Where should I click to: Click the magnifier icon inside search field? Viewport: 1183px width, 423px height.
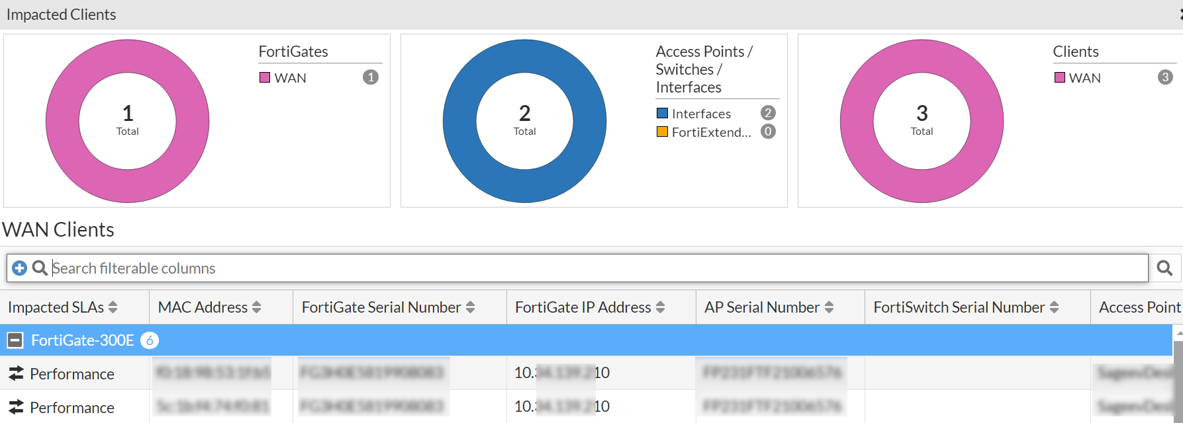[40, 268]
